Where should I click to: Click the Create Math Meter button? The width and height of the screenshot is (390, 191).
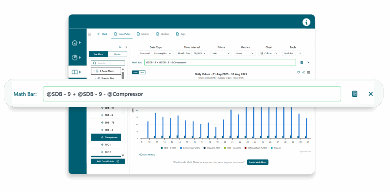pyautogui.click(x=258, y=162)
